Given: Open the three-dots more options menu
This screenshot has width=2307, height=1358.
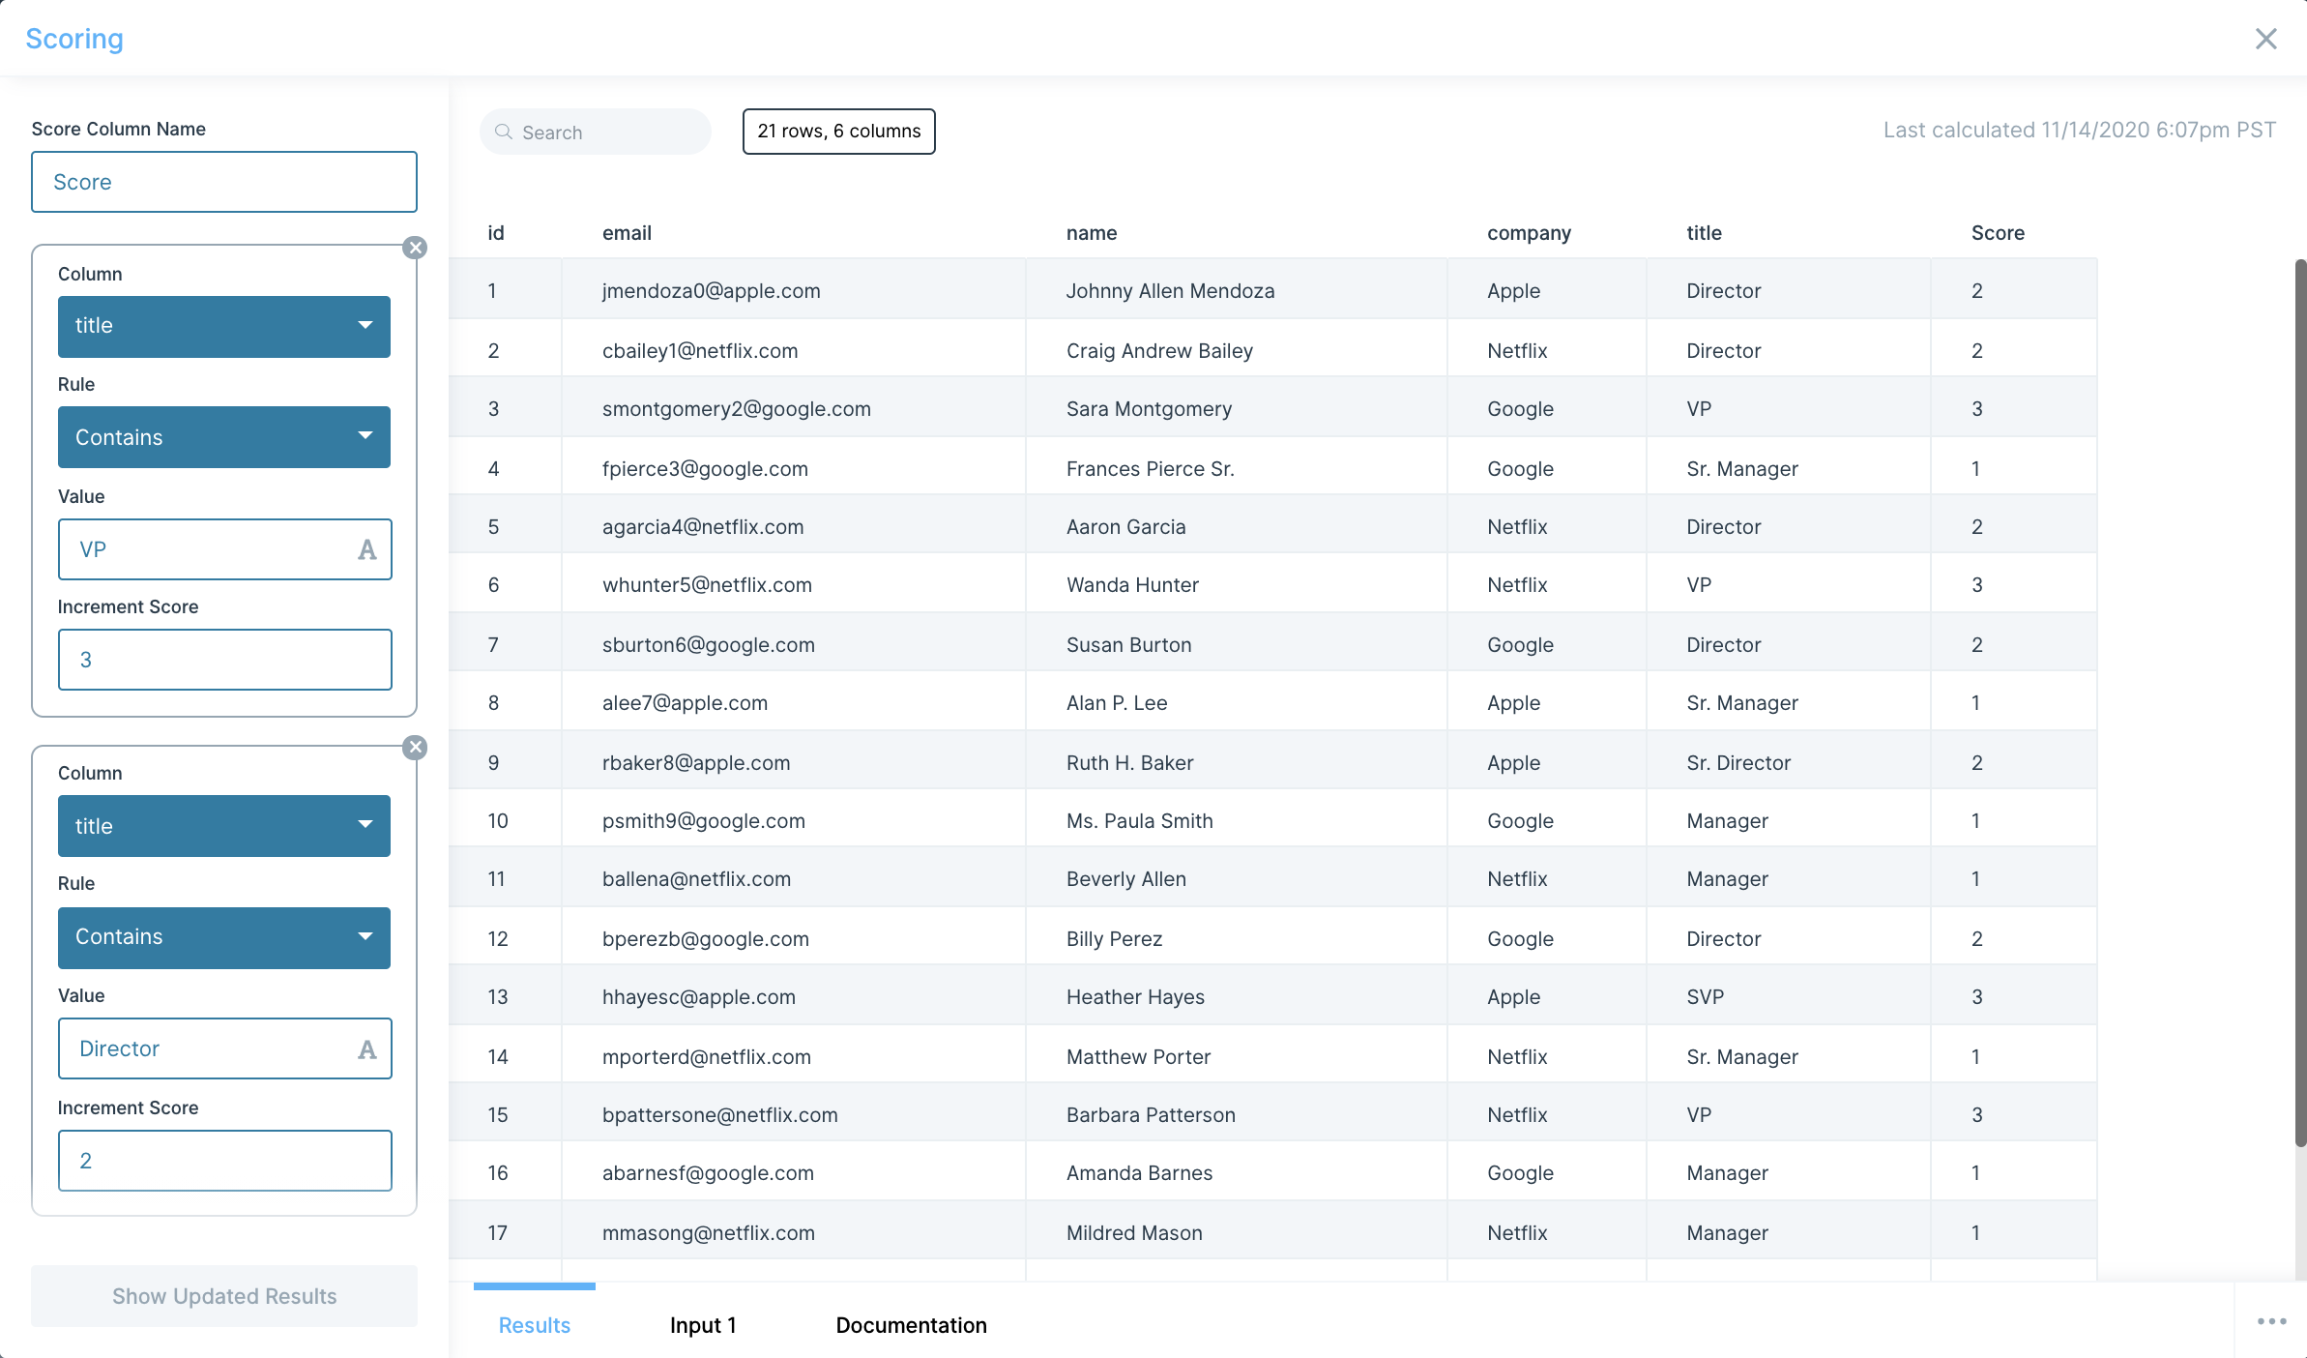Looking at the screenshot, I should click(2271, 1321).
